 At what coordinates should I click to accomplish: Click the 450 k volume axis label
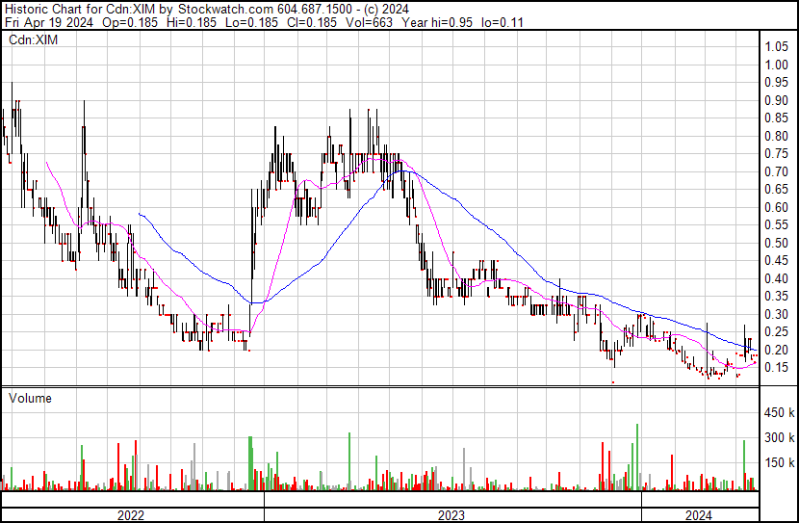click(x=778, y=412)
